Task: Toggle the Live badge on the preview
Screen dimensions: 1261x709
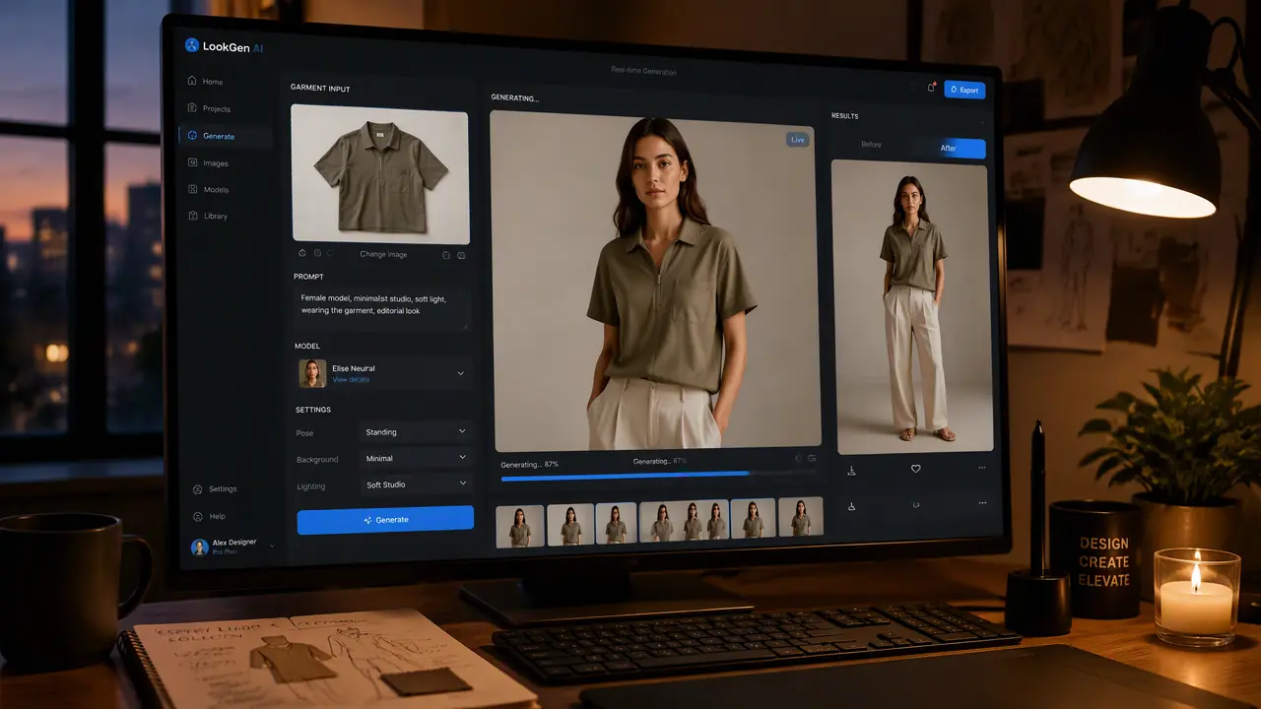Action: pyautogui.click(x=797, y=140)
